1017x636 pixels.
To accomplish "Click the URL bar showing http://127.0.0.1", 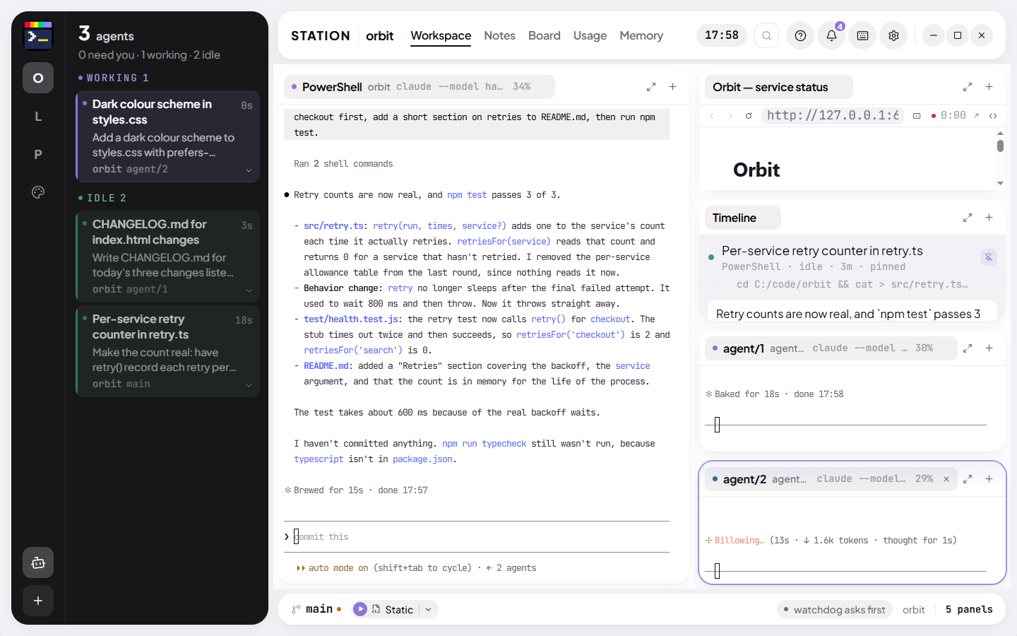I will coord(833,115).
